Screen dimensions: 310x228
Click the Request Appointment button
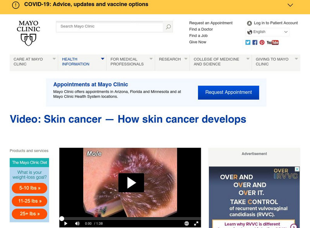coord(228,92)
